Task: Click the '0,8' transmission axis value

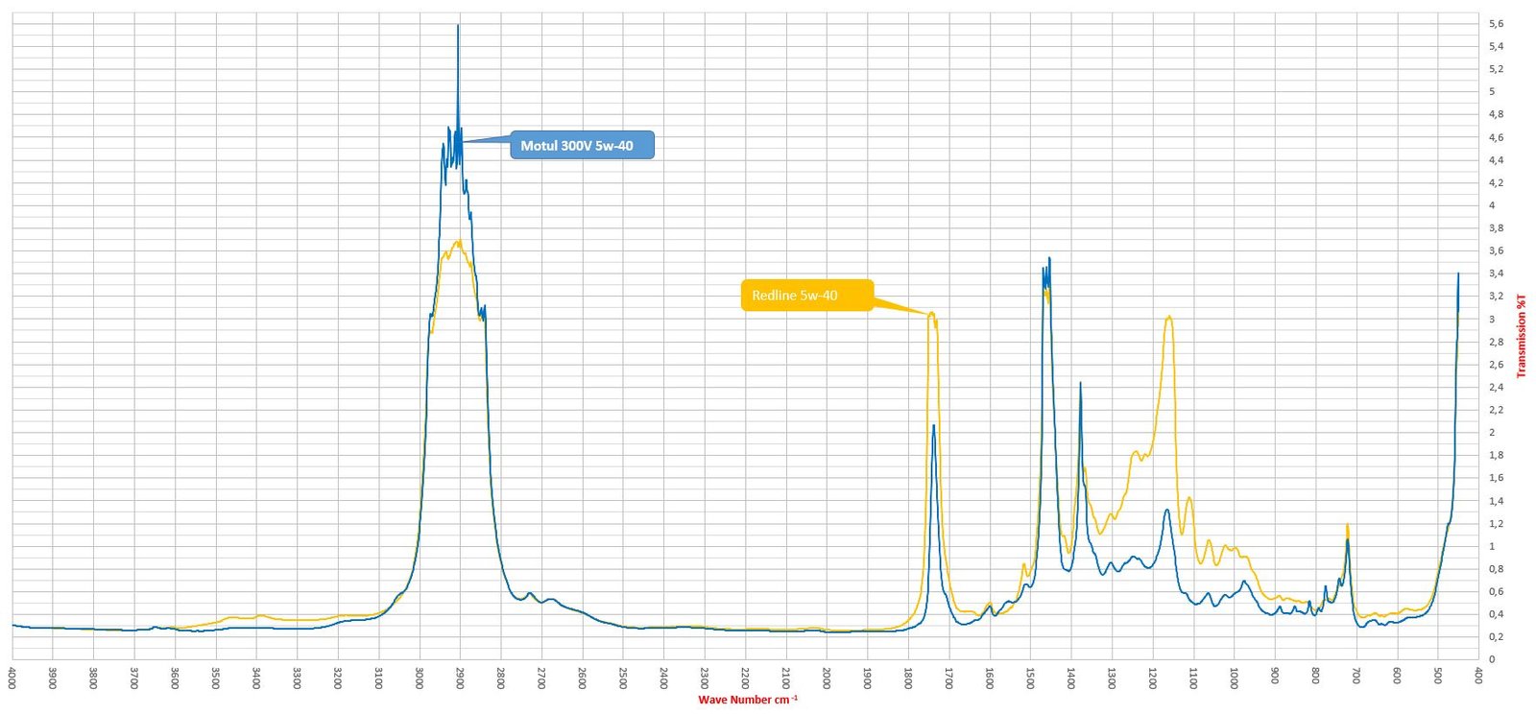Action: (1497, 569)
